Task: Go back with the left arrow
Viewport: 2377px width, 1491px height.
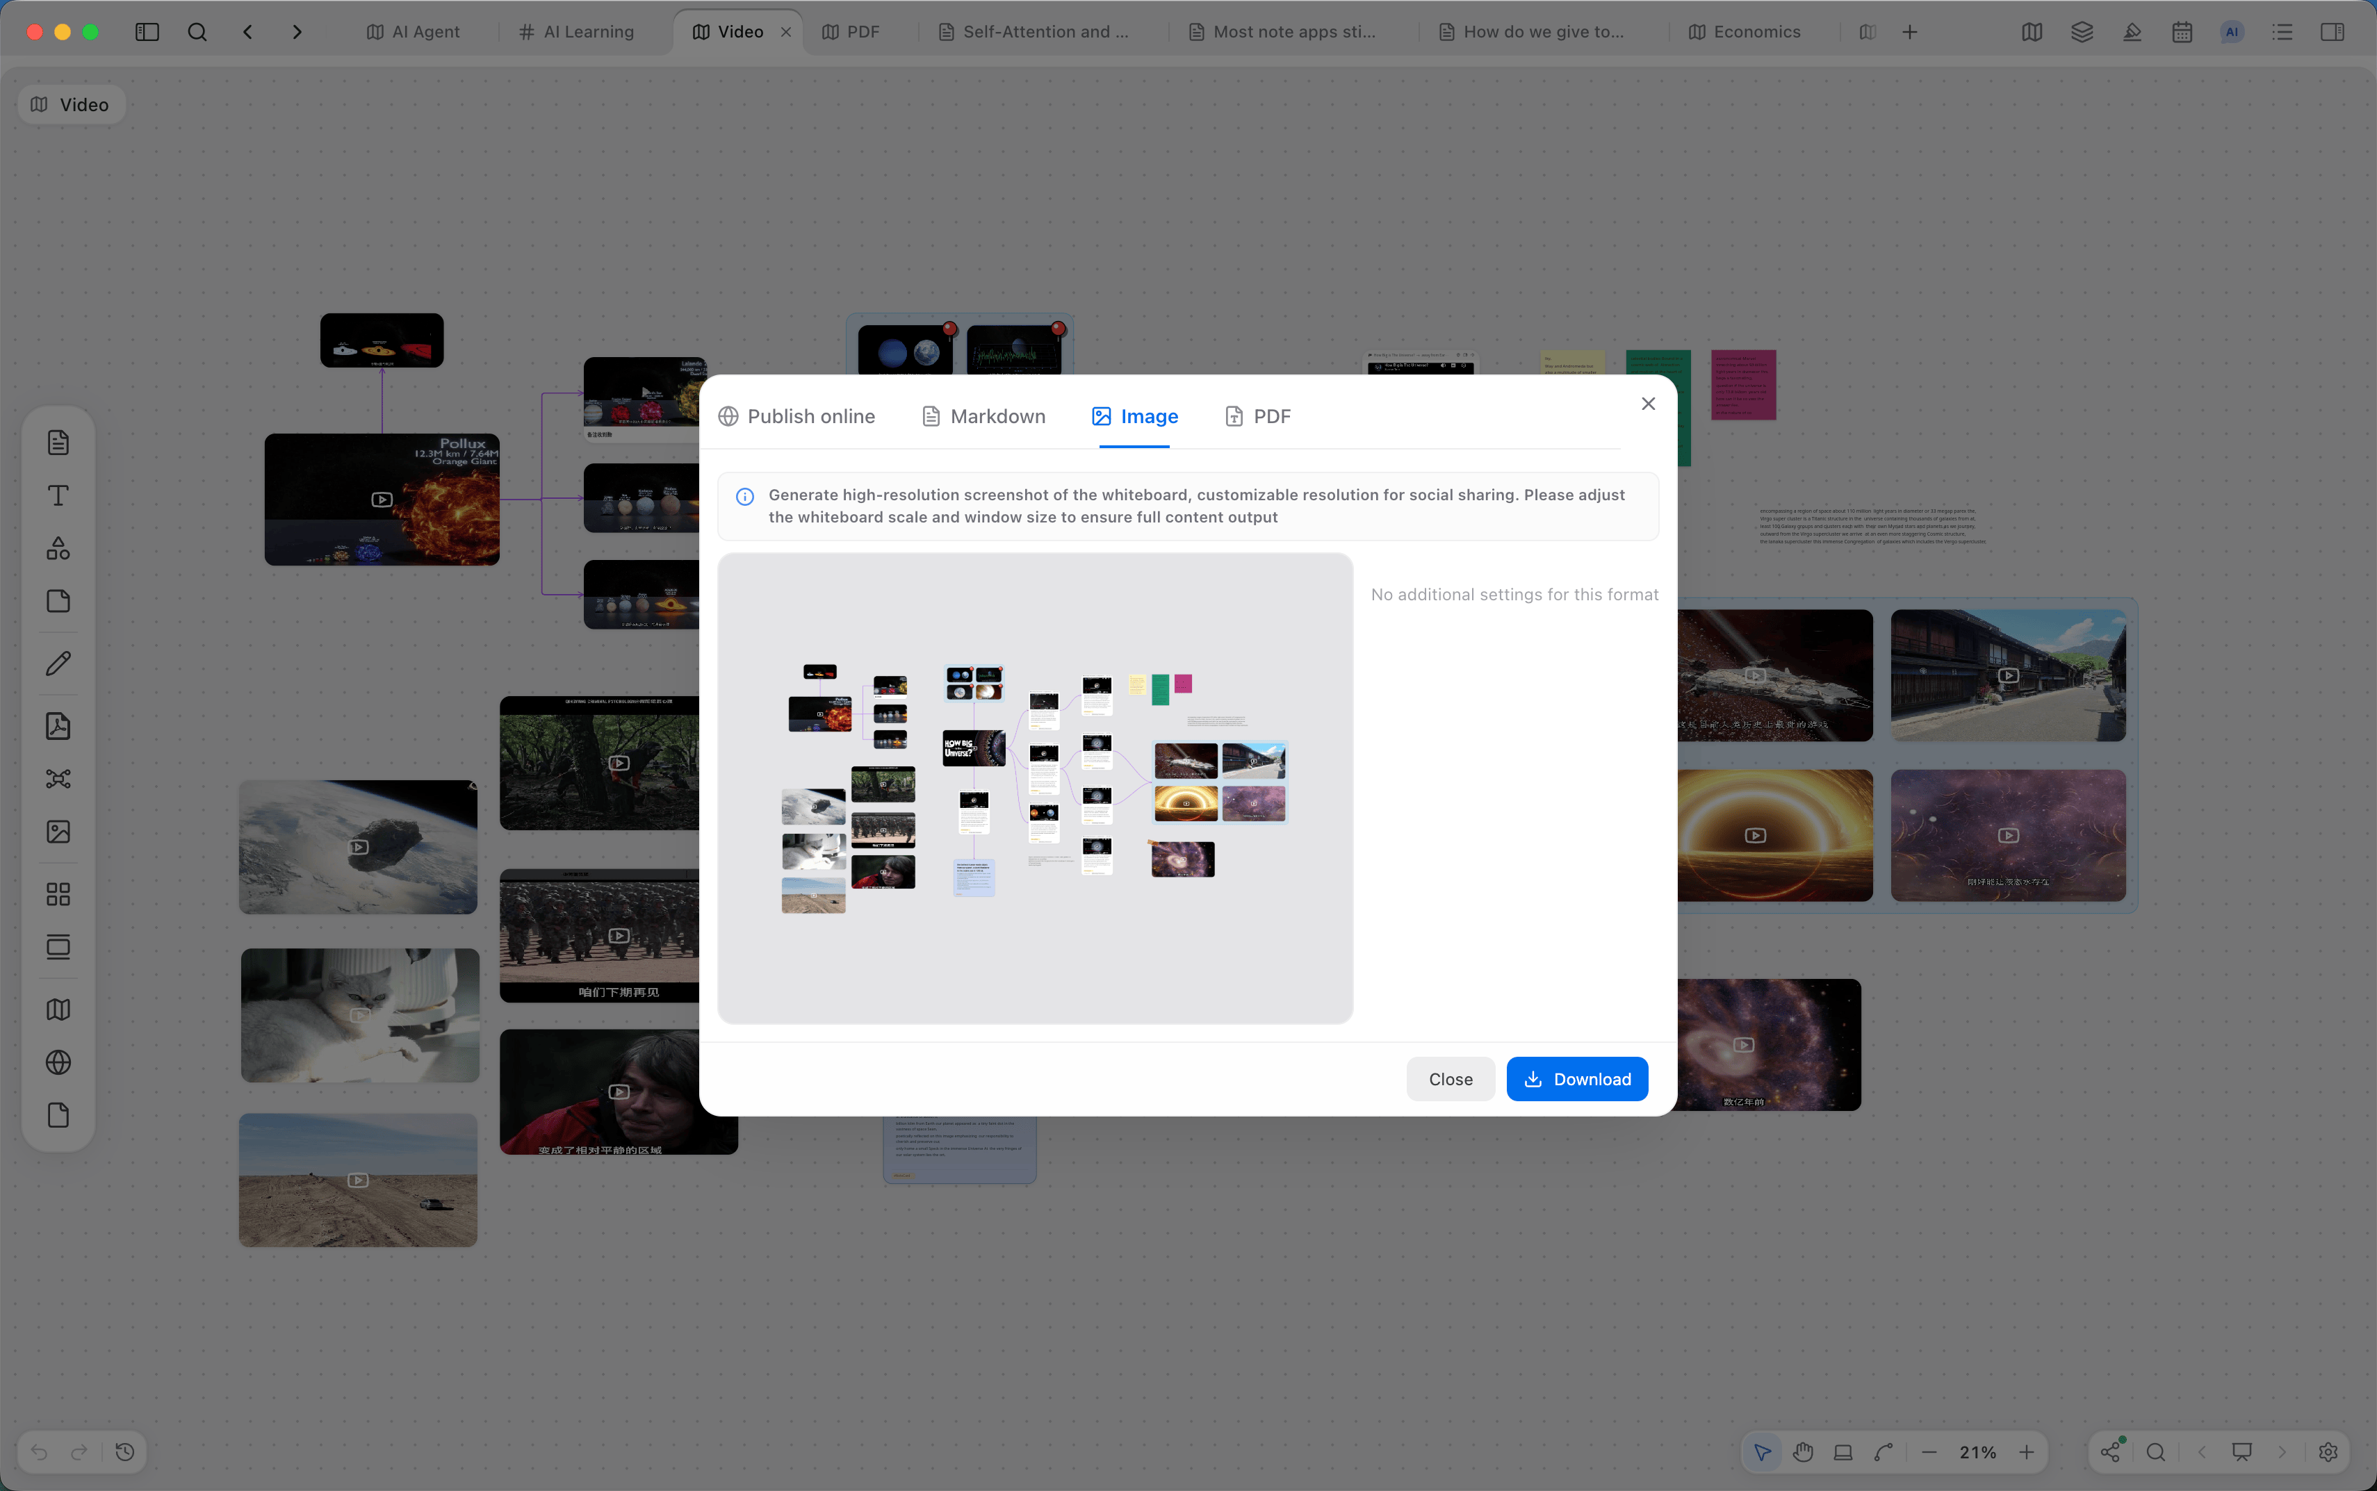Action: point(247,31)
